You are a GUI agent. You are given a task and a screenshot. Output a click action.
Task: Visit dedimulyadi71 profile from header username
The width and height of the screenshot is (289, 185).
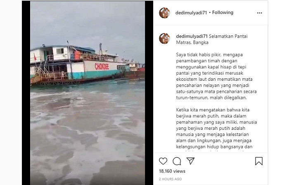[191, 13]
